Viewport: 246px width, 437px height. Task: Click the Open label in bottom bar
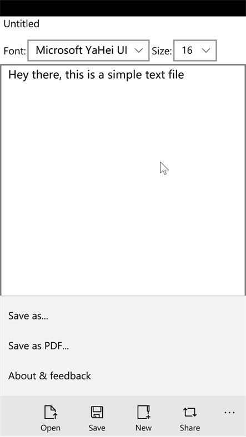(x=51, y=428)
